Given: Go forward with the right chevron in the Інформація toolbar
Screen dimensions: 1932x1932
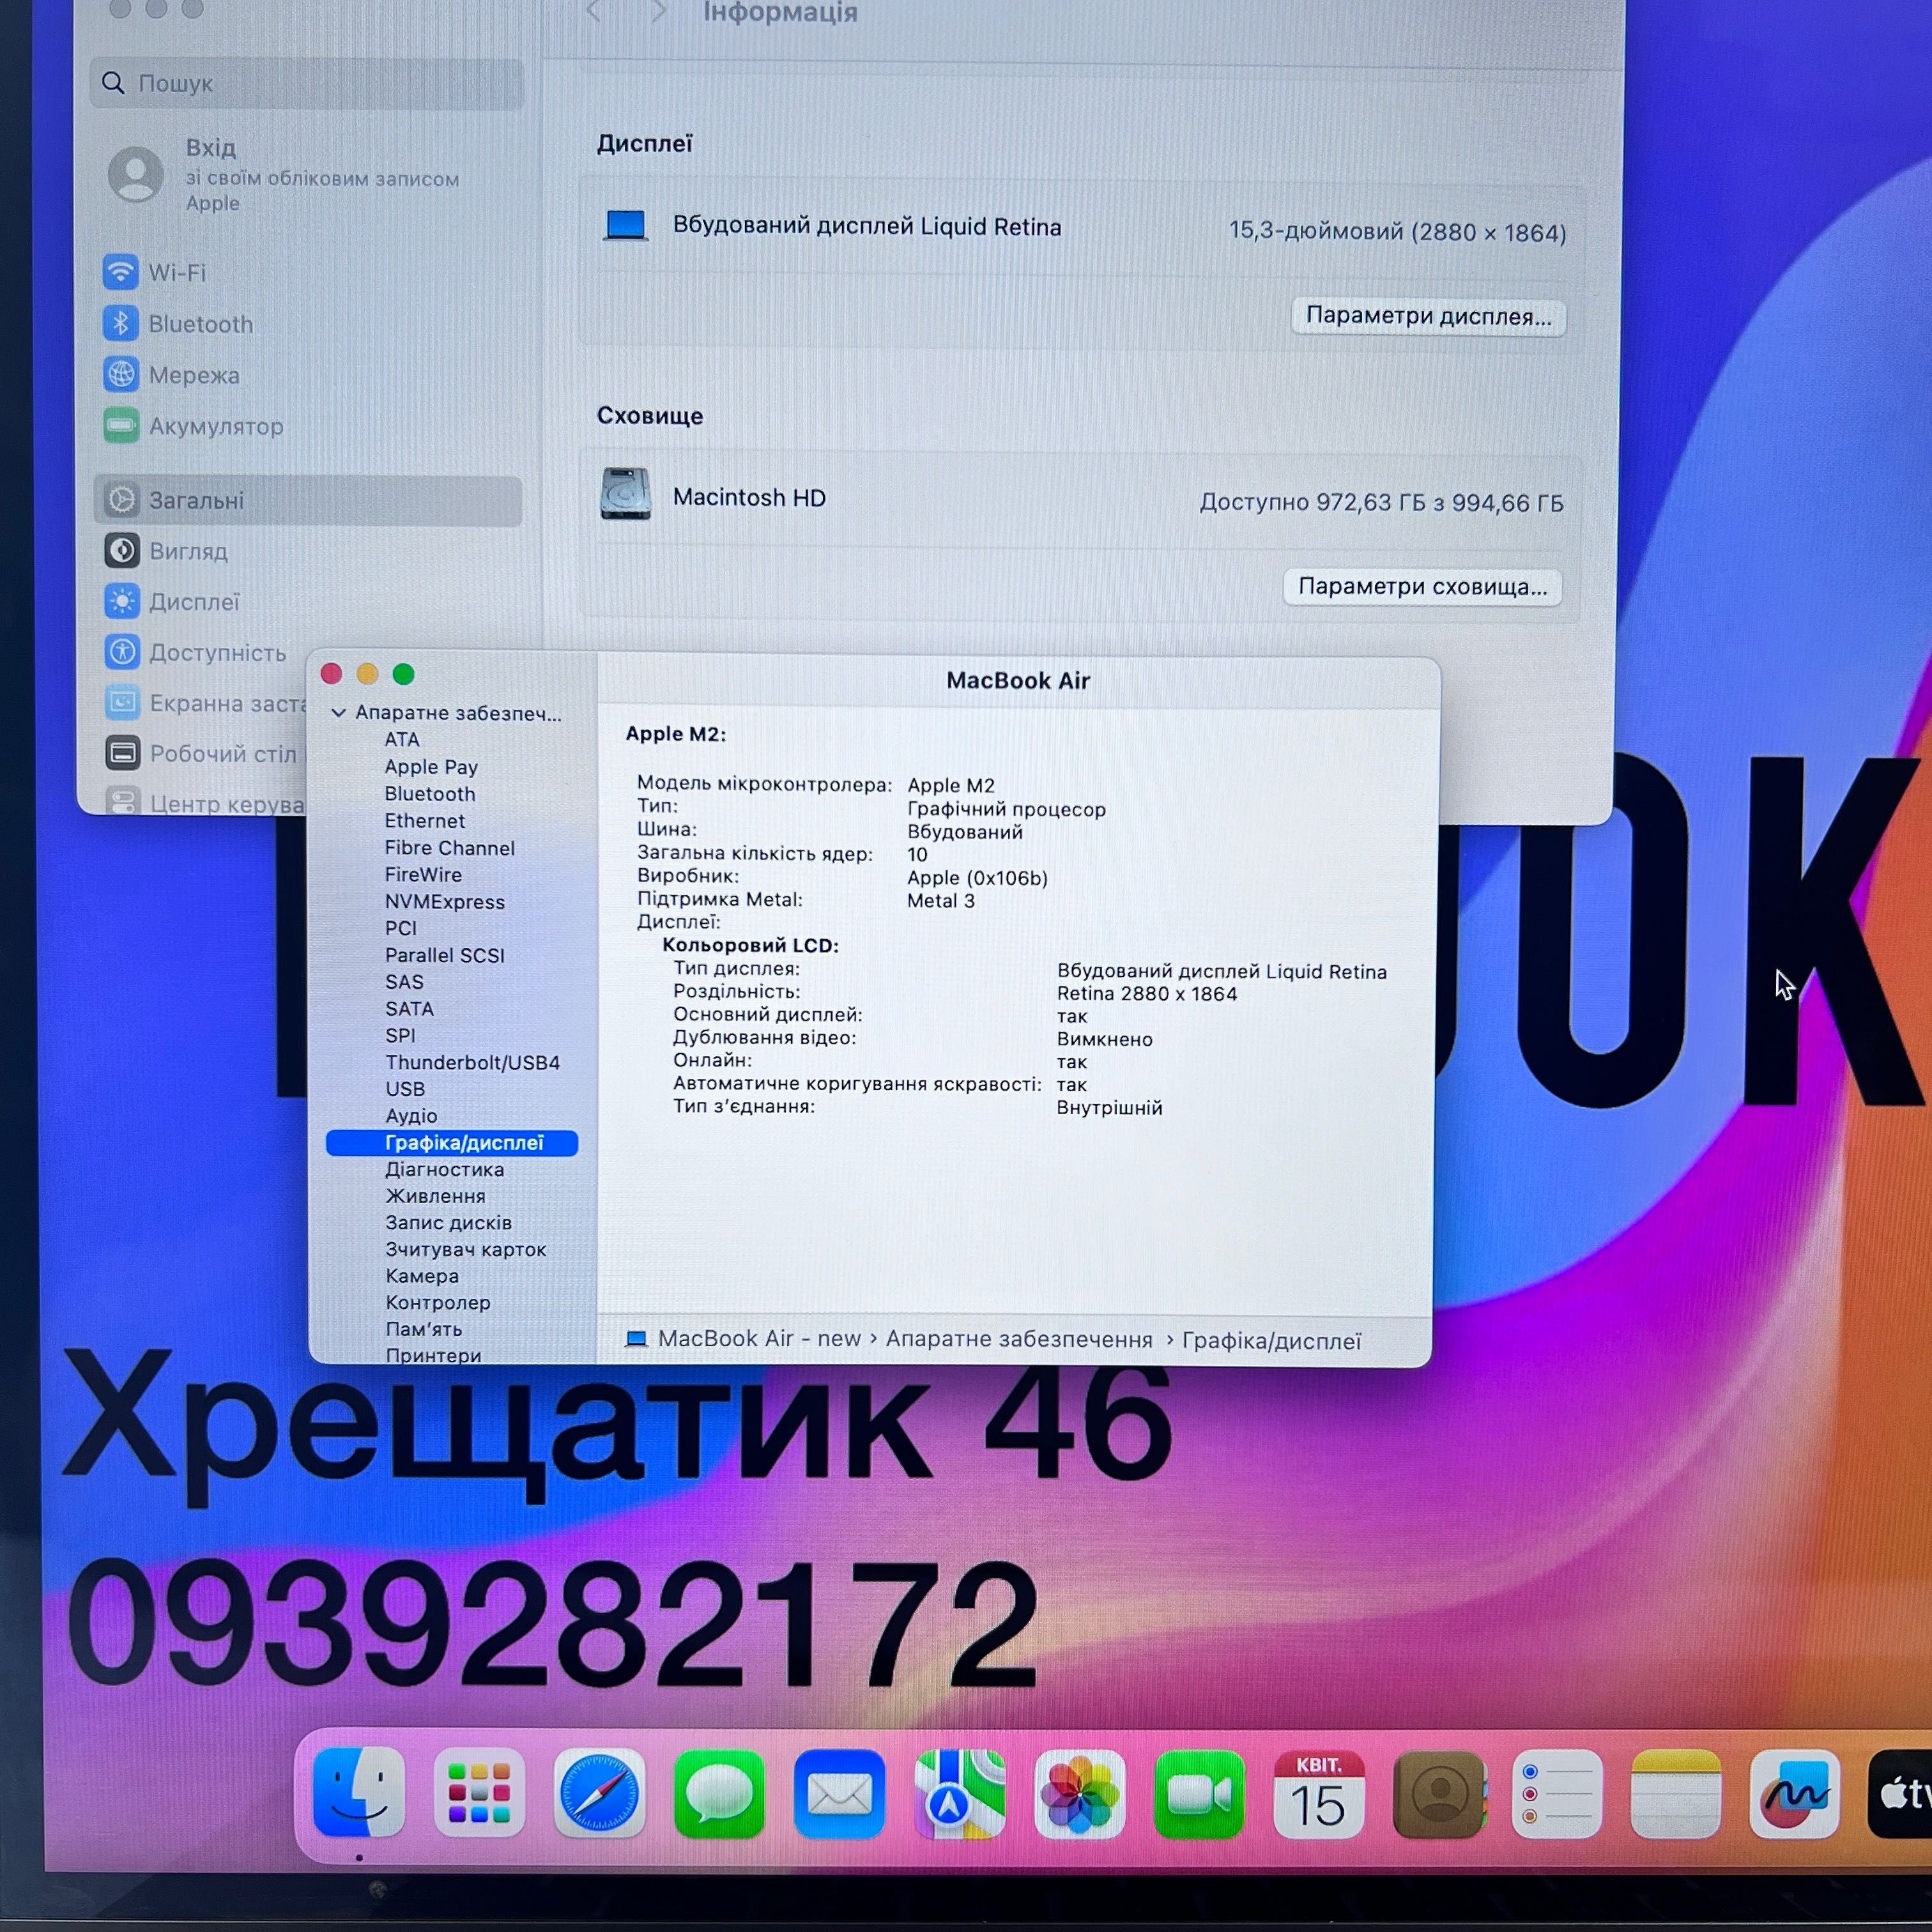Looking at the screenshot, I should 658,12.
